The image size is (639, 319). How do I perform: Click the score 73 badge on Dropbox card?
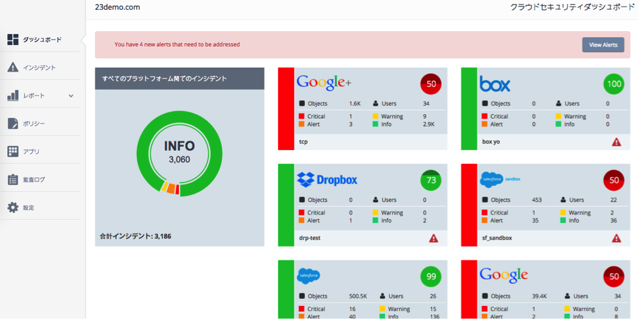click(431, 181)
